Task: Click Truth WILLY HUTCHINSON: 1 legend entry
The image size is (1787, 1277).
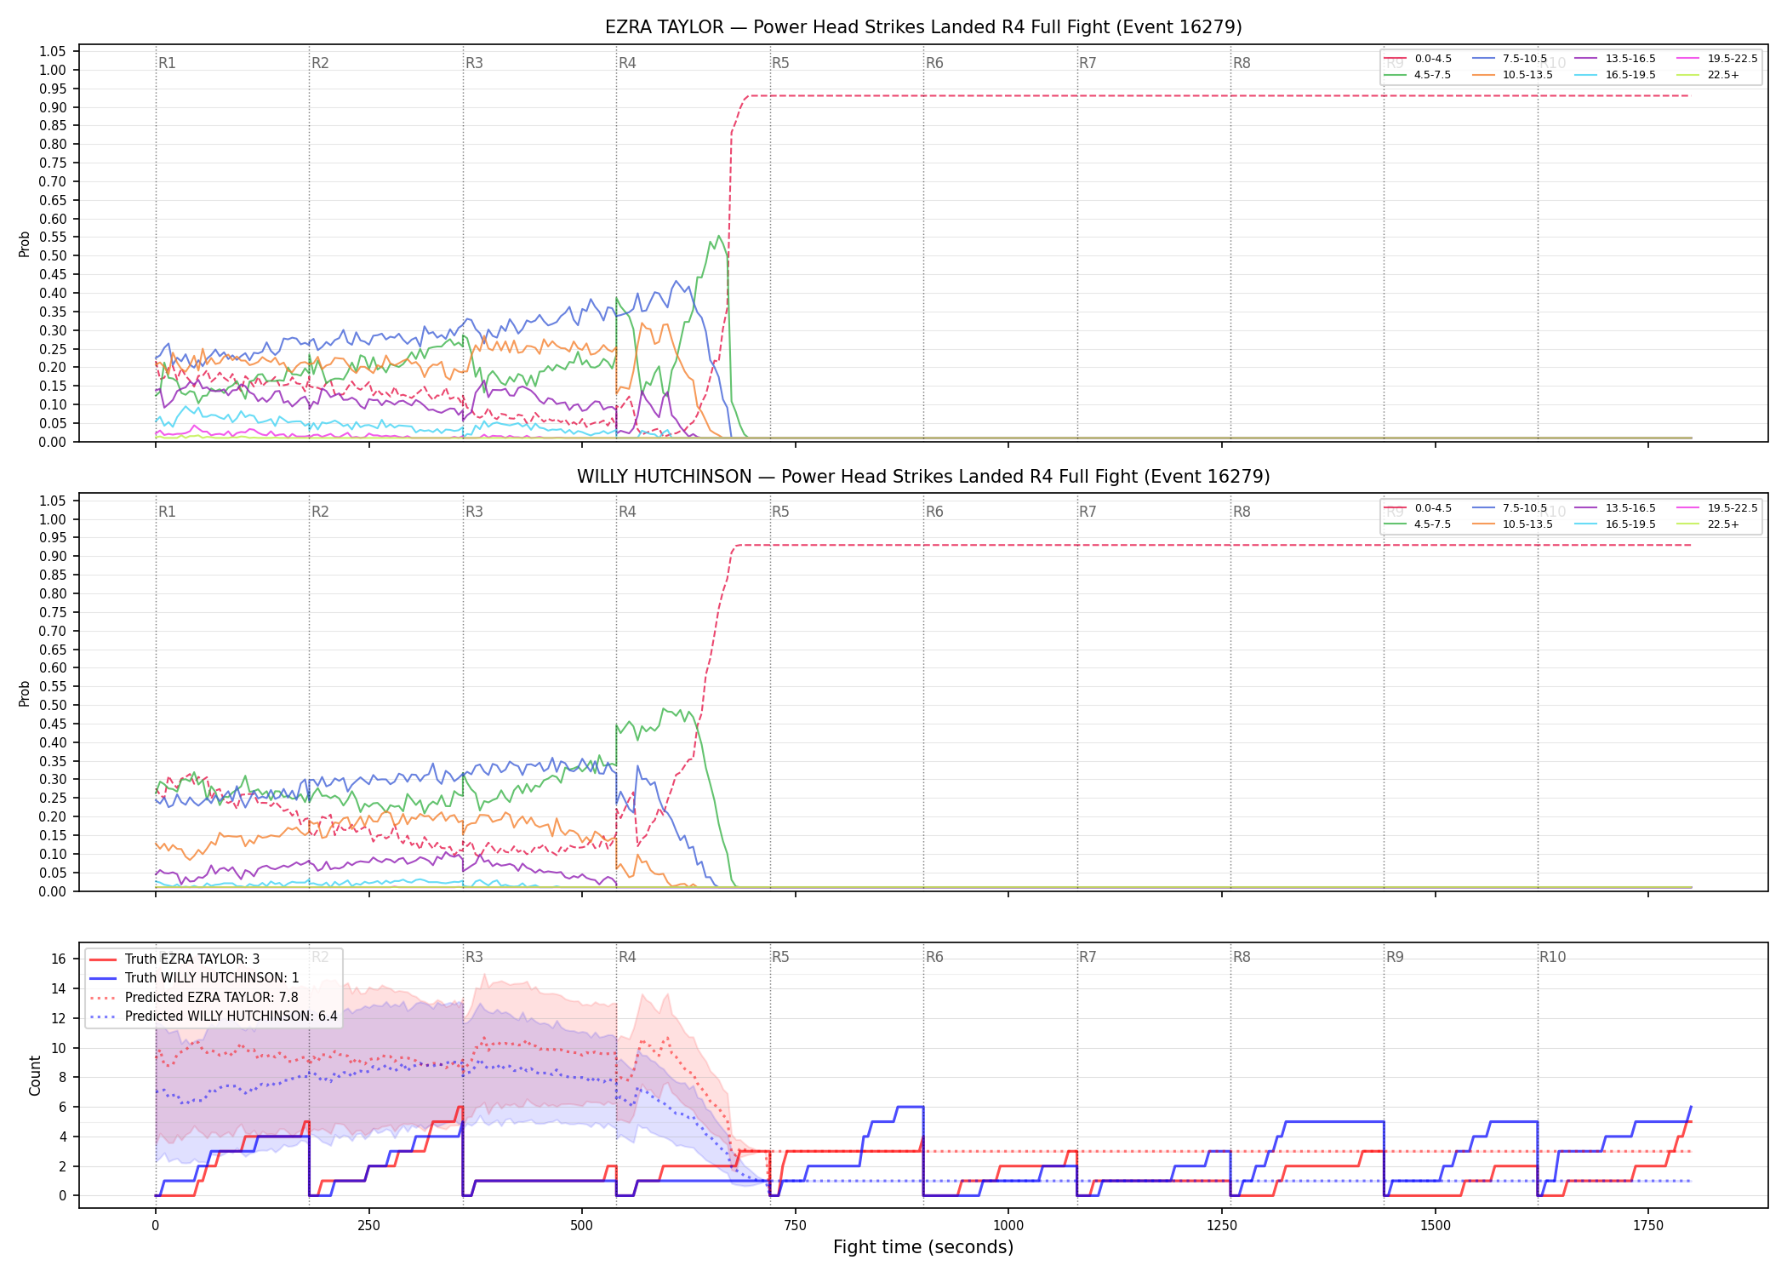Action: pyautogui.click(x=194, y=978)
